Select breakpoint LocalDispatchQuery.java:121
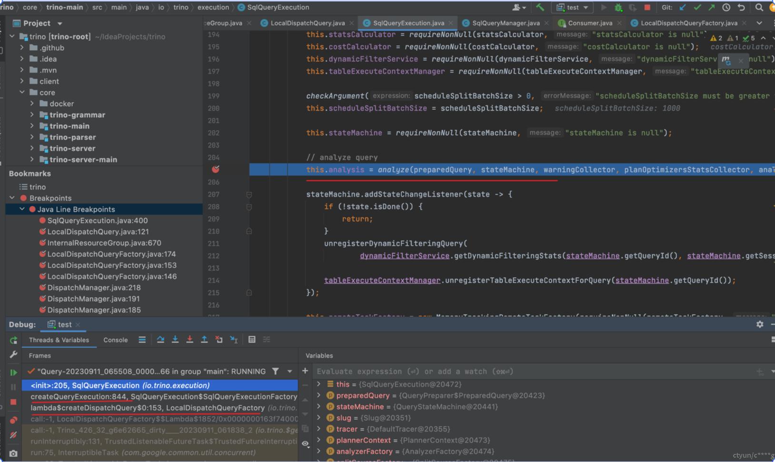The height and width of the screenshot is (462, 775). click(98, 231)
